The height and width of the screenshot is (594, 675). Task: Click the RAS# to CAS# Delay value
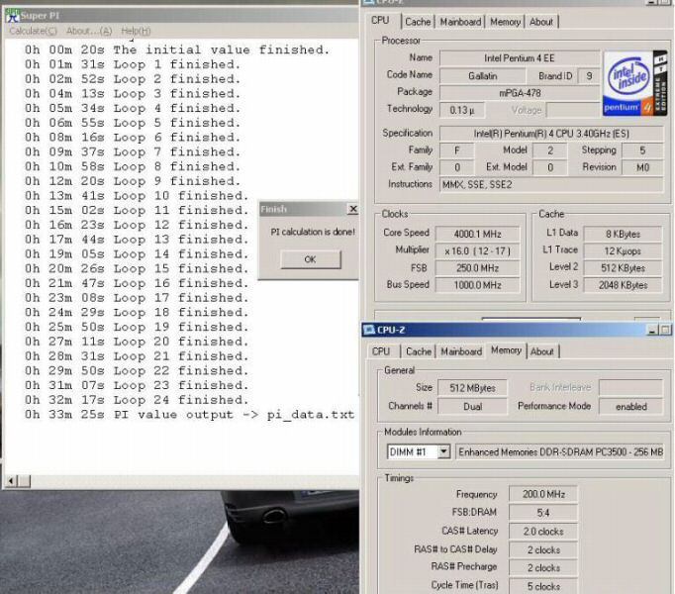[543, 550]
